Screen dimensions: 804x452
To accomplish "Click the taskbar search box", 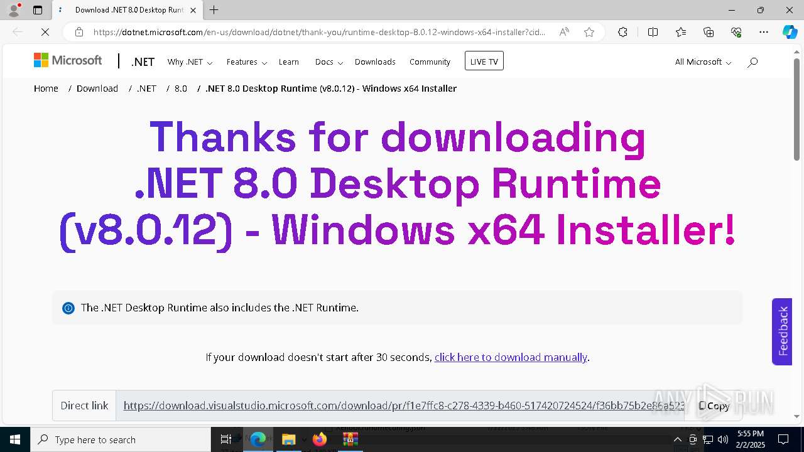I will tap(120, 439).
